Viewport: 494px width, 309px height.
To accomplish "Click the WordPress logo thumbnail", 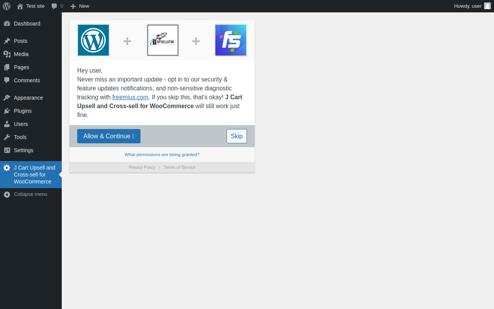I will click(93, 40).
